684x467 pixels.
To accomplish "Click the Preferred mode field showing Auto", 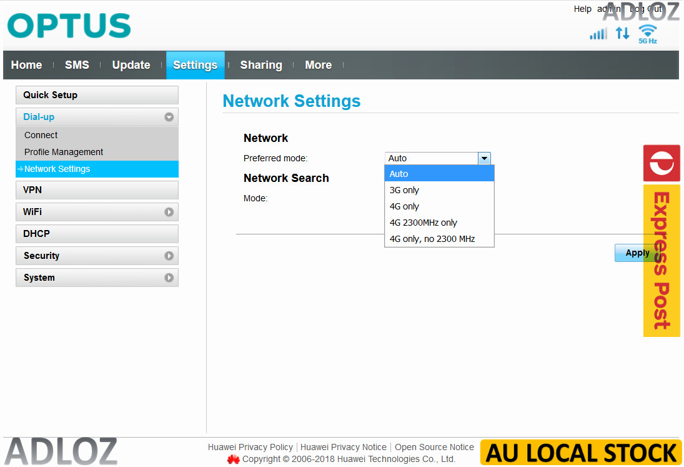I will click(437, 158).
